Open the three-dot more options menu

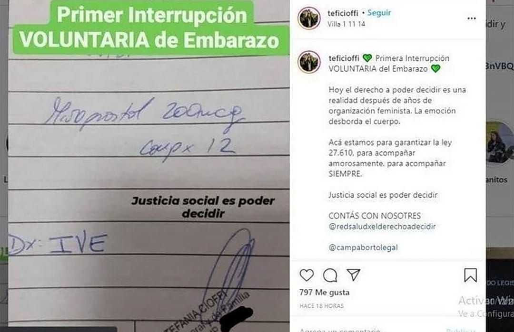[x=471, y=19]
